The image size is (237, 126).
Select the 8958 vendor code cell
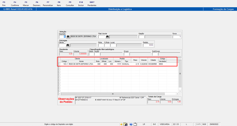[163, 64]
